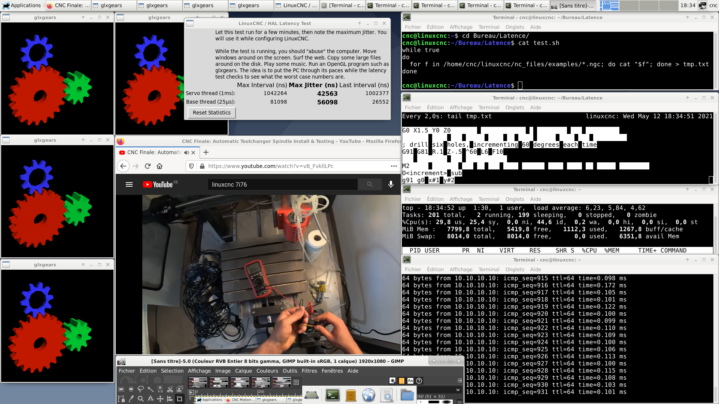Mute the CNC Finale tab audio
Viewport: 719px width, 404px height.
186,153
